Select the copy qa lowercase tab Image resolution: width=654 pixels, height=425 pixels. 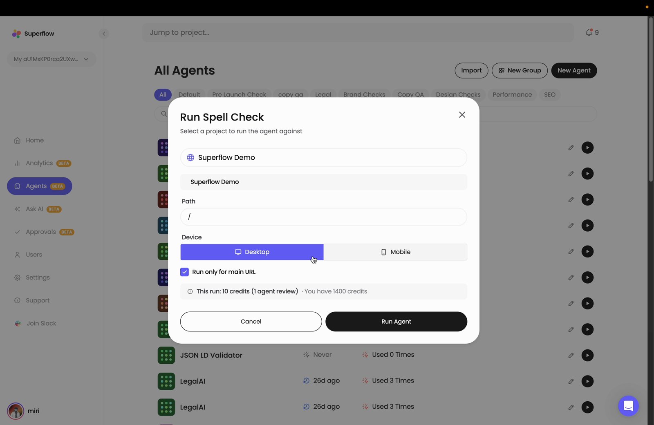click(x=291, y=94)
